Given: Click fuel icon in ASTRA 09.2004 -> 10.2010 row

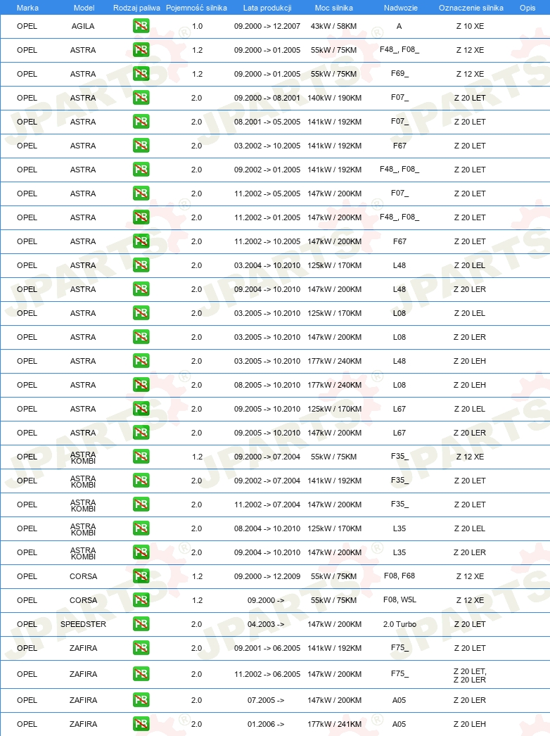Looking at the screenshot, I should [x=141, y=289].
